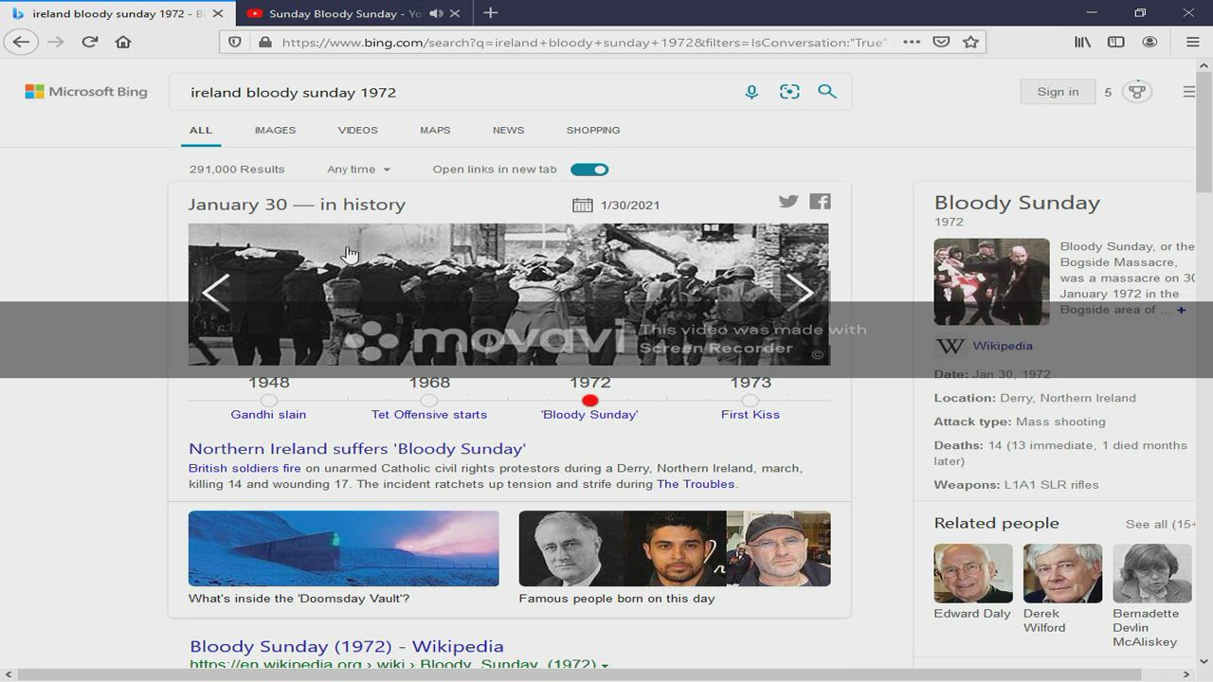1213x682 pixels.
Task: Expand Bloody Sunday description with plus
Action: [1181, 310]
